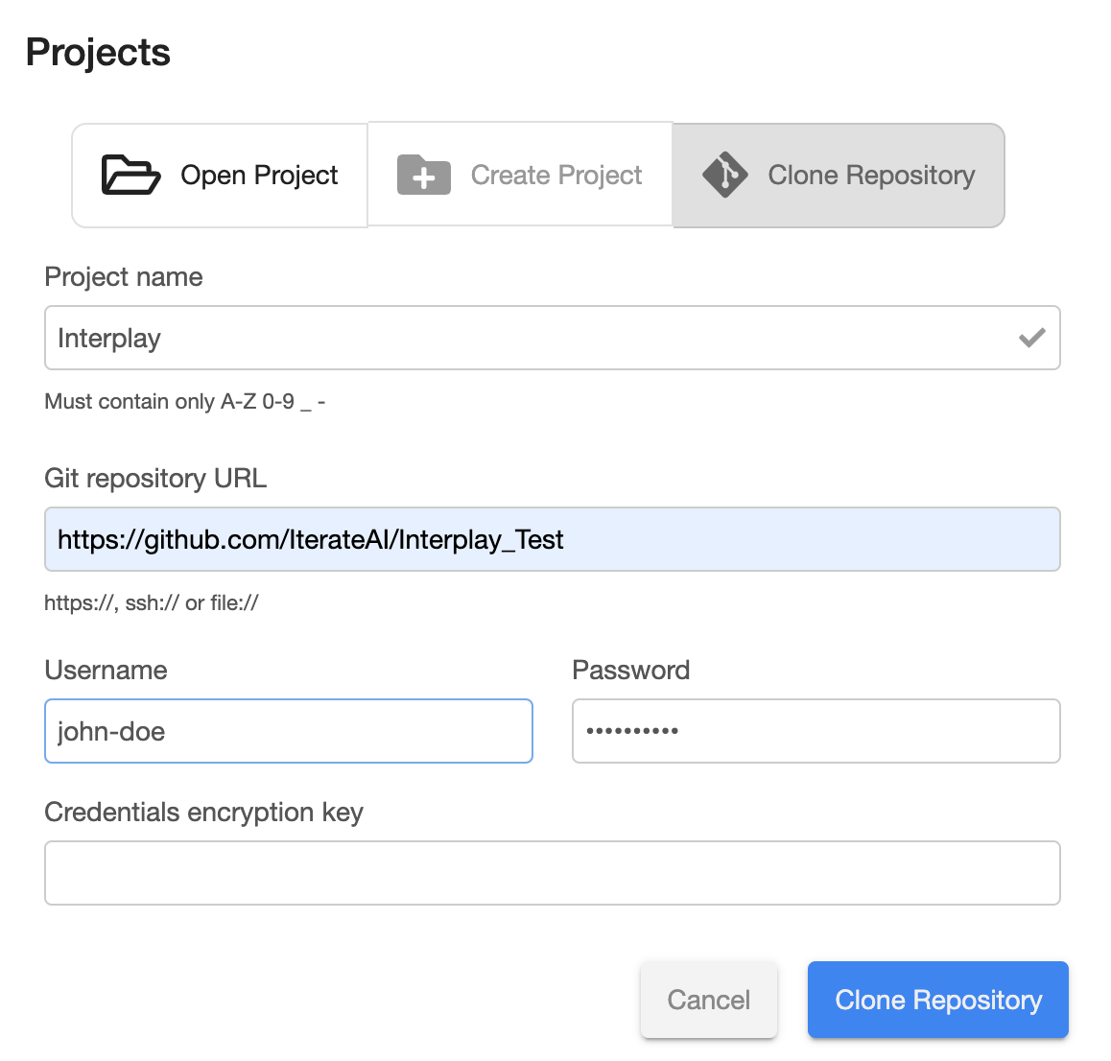This screenshot has height=1061, width=1111.
Task: Click the 'Credentials encryption key' label
Action: (203, 813)
